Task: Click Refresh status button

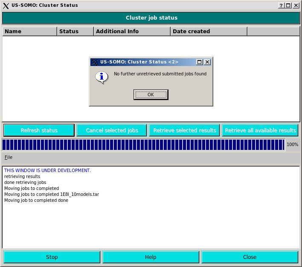Action: pos(39,130)
